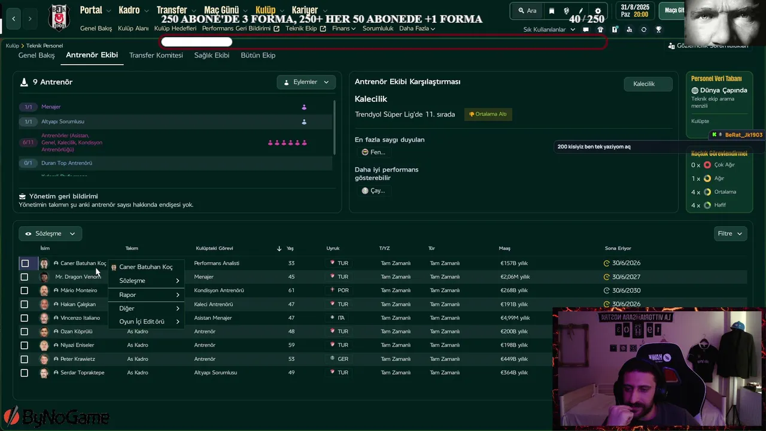Open the trophy icon in the shortcuts row
Screen dimensions: 766x431
[658, 29]
